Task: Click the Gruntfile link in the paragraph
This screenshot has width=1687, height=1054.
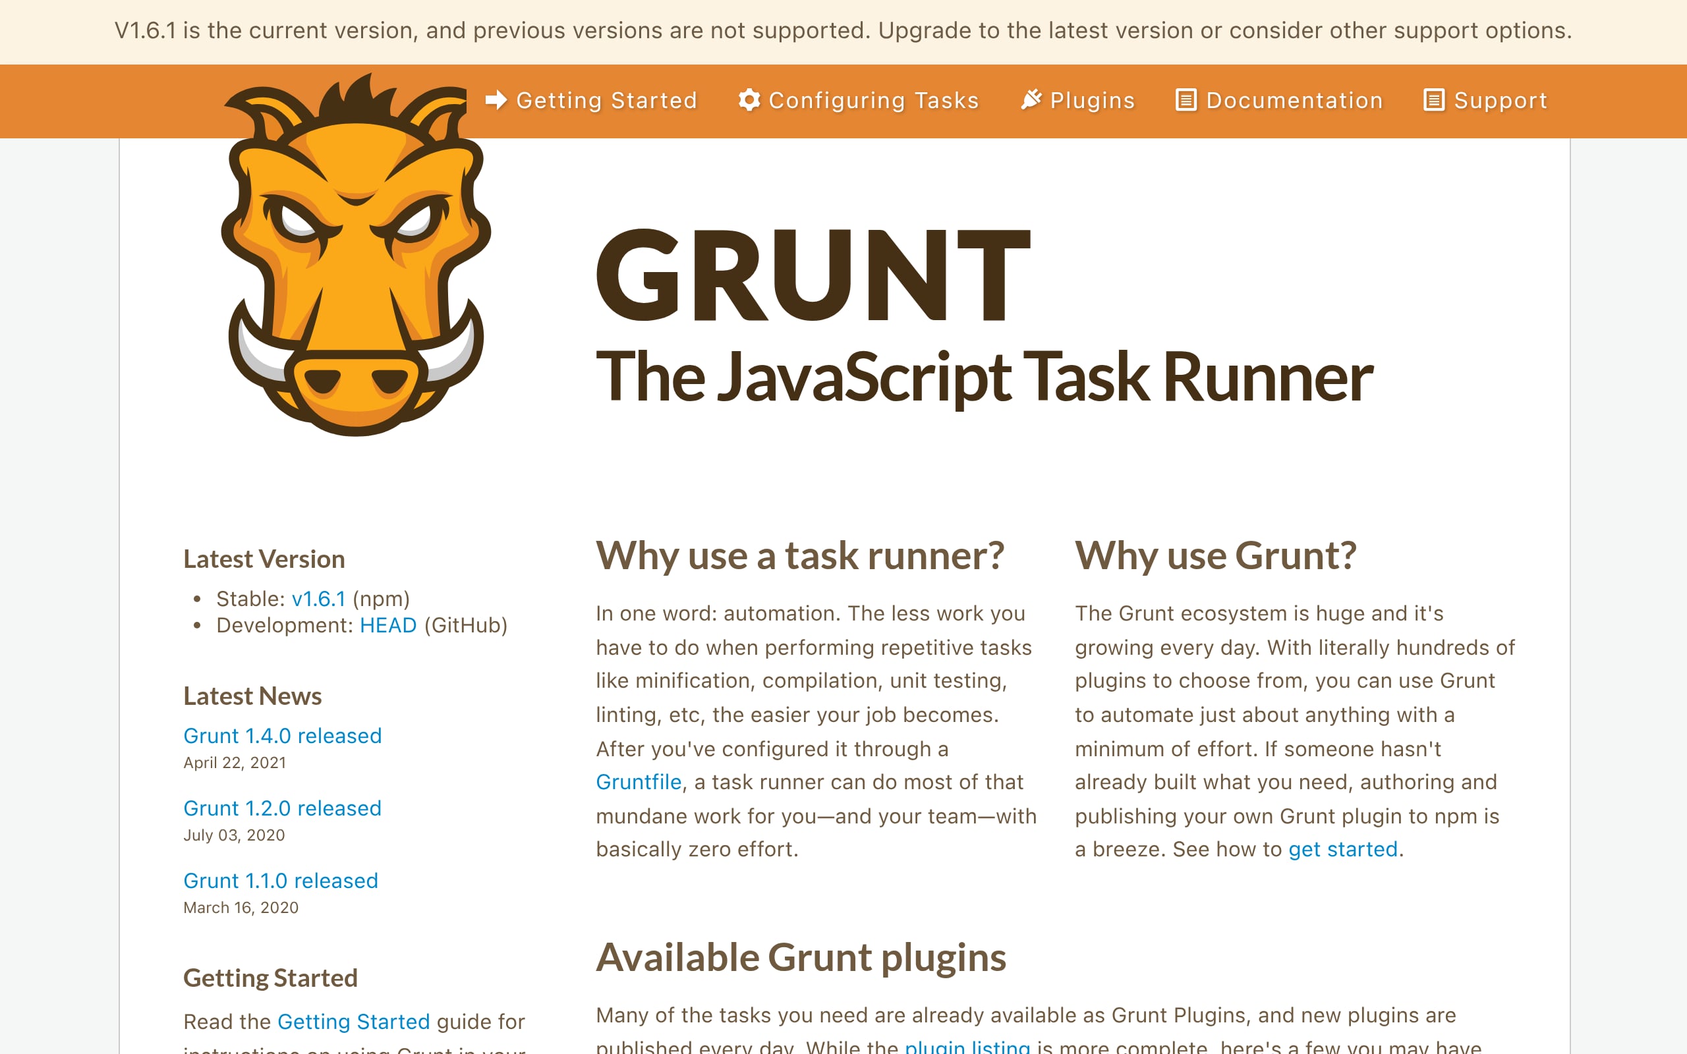Action: click(638, 781)
